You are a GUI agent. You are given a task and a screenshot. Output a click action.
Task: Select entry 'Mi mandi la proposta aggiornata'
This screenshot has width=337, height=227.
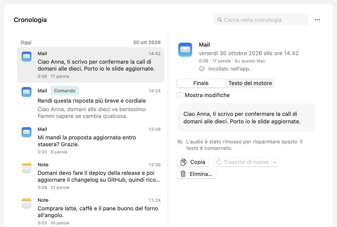click(x=90, y=140)
